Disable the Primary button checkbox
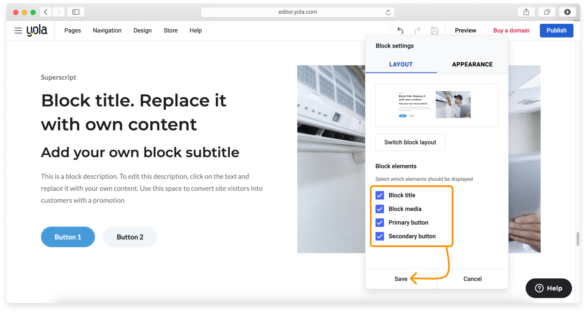 380,222
